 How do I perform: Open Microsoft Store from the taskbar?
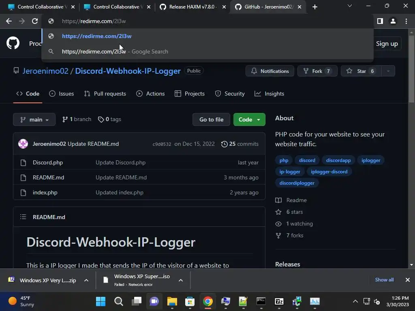[190, 301]
